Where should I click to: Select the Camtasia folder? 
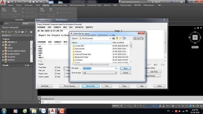79,60
